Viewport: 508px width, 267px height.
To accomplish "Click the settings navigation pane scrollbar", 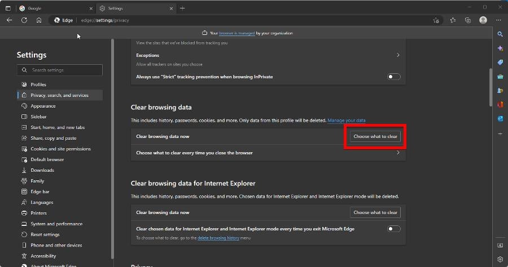I will [112, 149].
